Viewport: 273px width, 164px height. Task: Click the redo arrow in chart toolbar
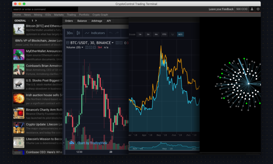pos(117,33)
